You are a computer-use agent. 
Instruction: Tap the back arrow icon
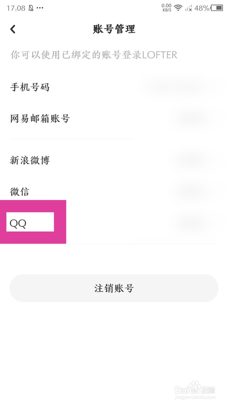[x=13, y=29]
